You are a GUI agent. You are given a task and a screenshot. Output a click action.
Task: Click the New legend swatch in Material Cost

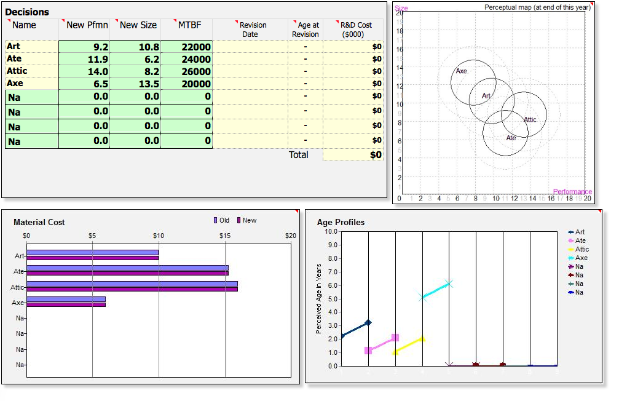coord(239,220)
